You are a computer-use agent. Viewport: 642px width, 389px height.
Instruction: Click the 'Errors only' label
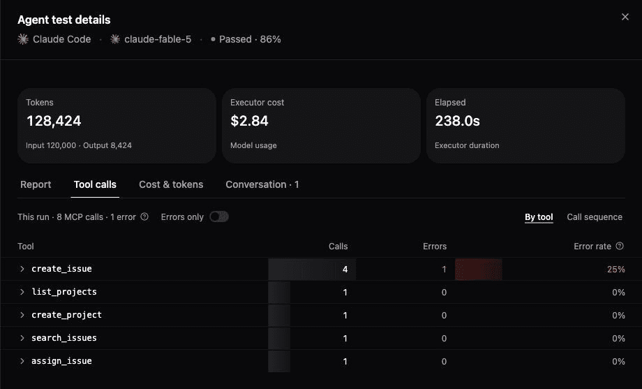point(182,216)
